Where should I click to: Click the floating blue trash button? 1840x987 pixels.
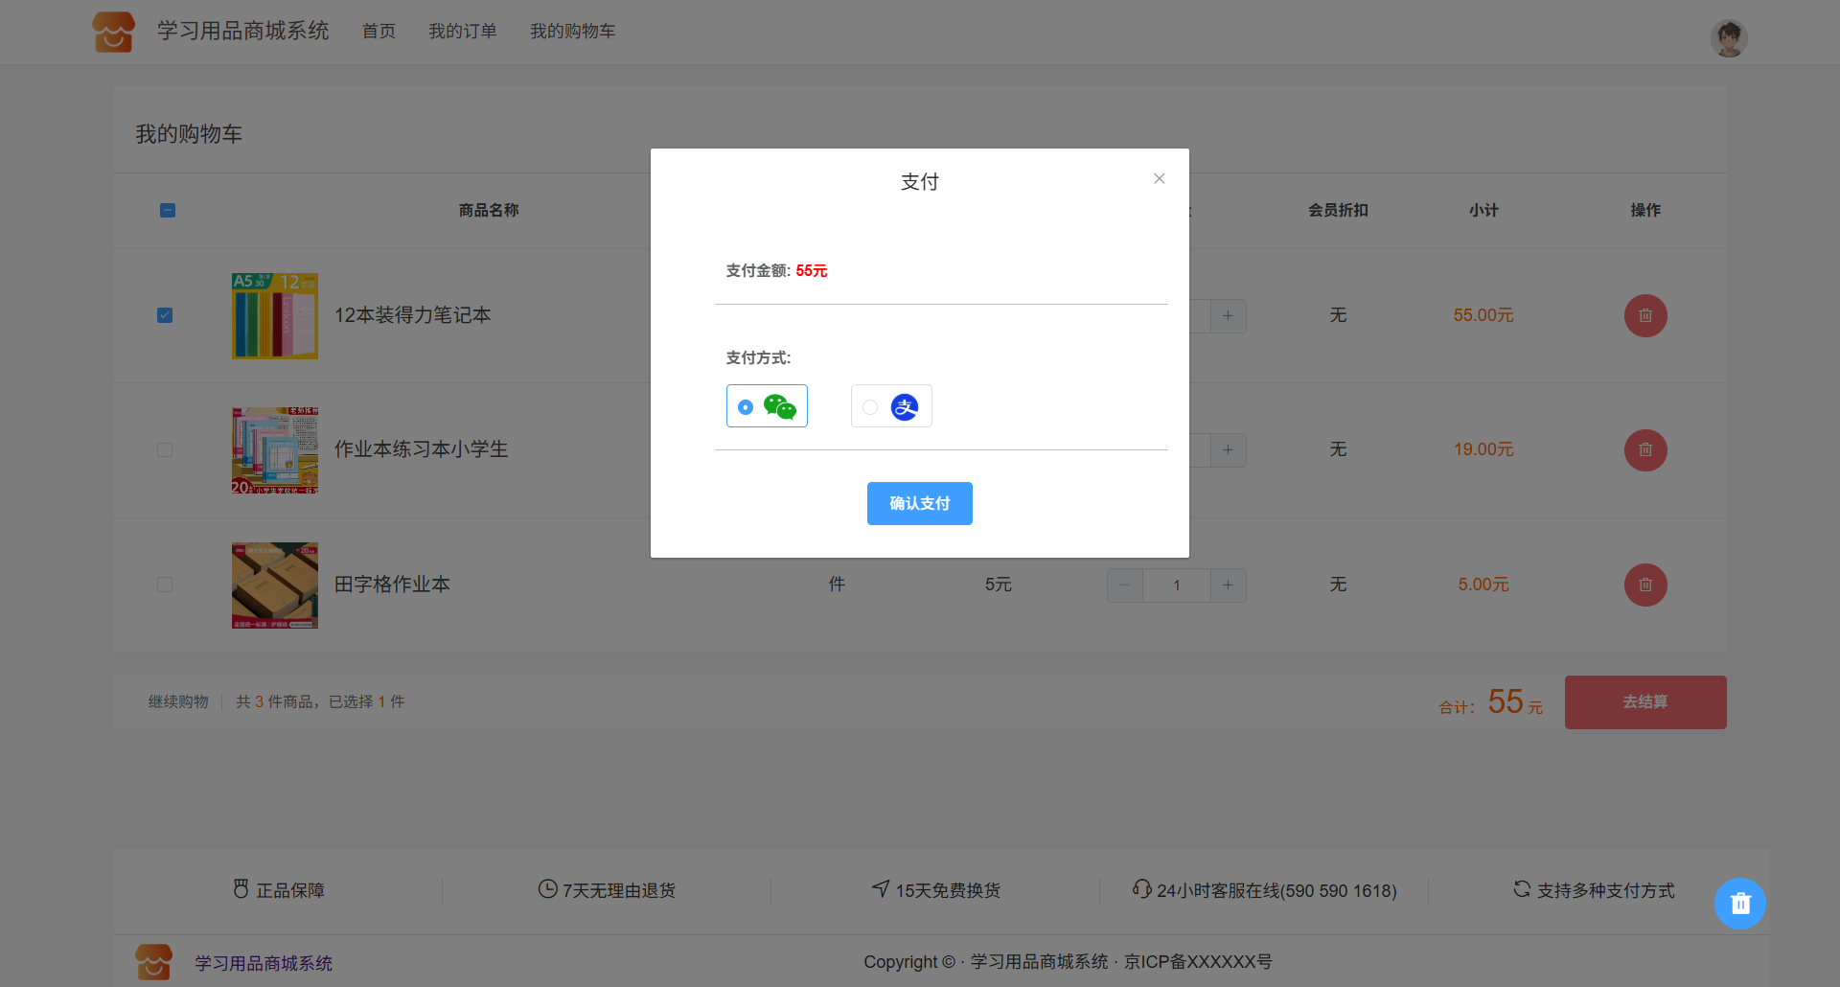(x=1739, y=903)
